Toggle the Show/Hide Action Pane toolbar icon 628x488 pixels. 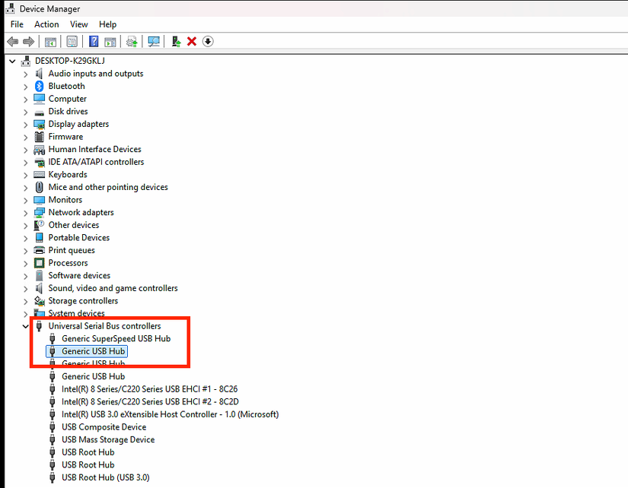tap(110, 42)
